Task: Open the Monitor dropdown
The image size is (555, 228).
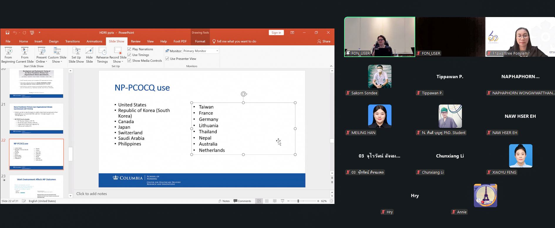Action: (x=217, y=51)
